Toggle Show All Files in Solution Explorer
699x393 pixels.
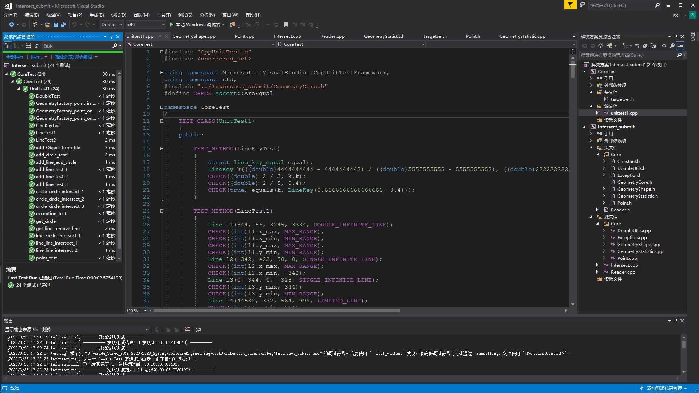653,46
